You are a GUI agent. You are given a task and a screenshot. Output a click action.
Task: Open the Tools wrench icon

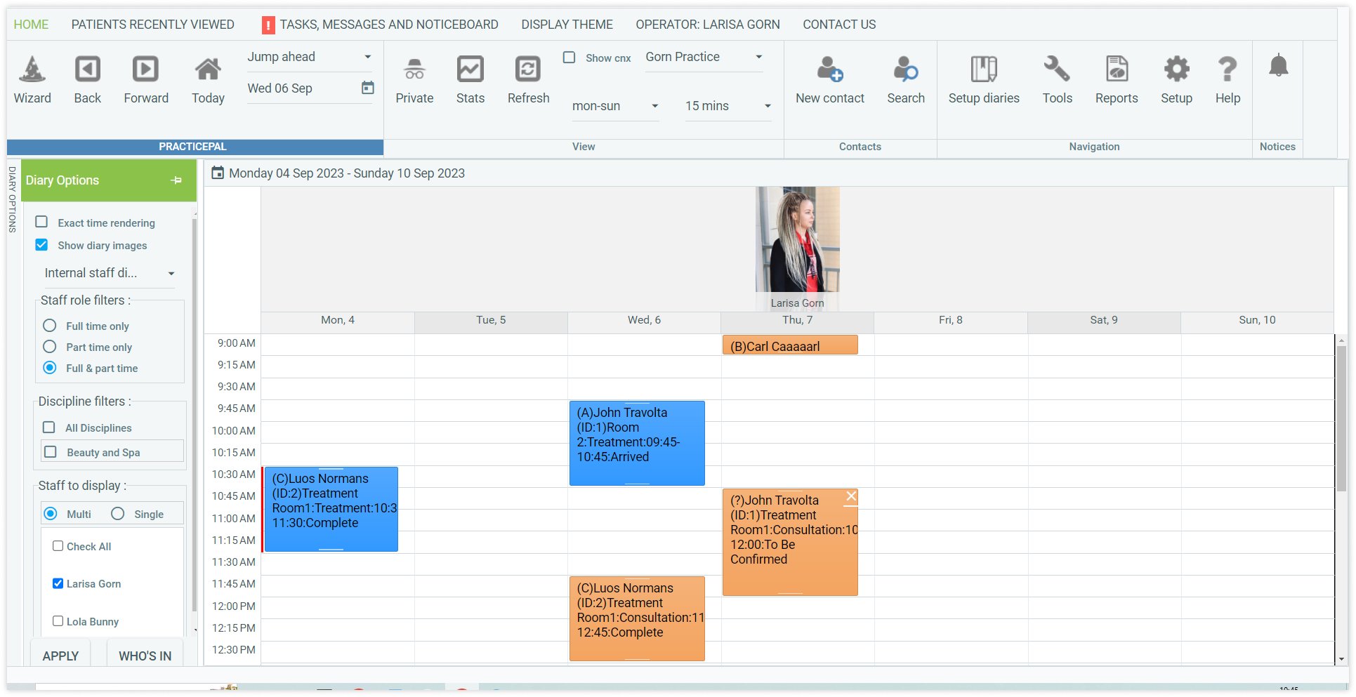click(1057, 69)
